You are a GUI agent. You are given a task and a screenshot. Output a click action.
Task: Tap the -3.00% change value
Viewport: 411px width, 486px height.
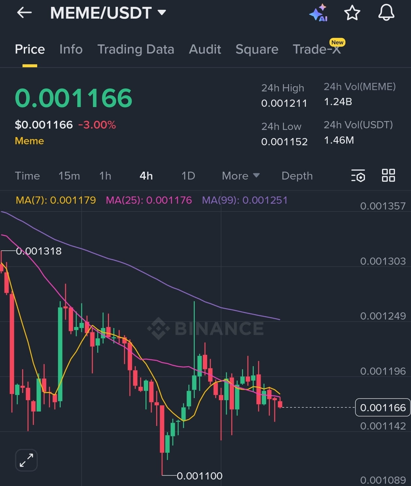[97, 125]
